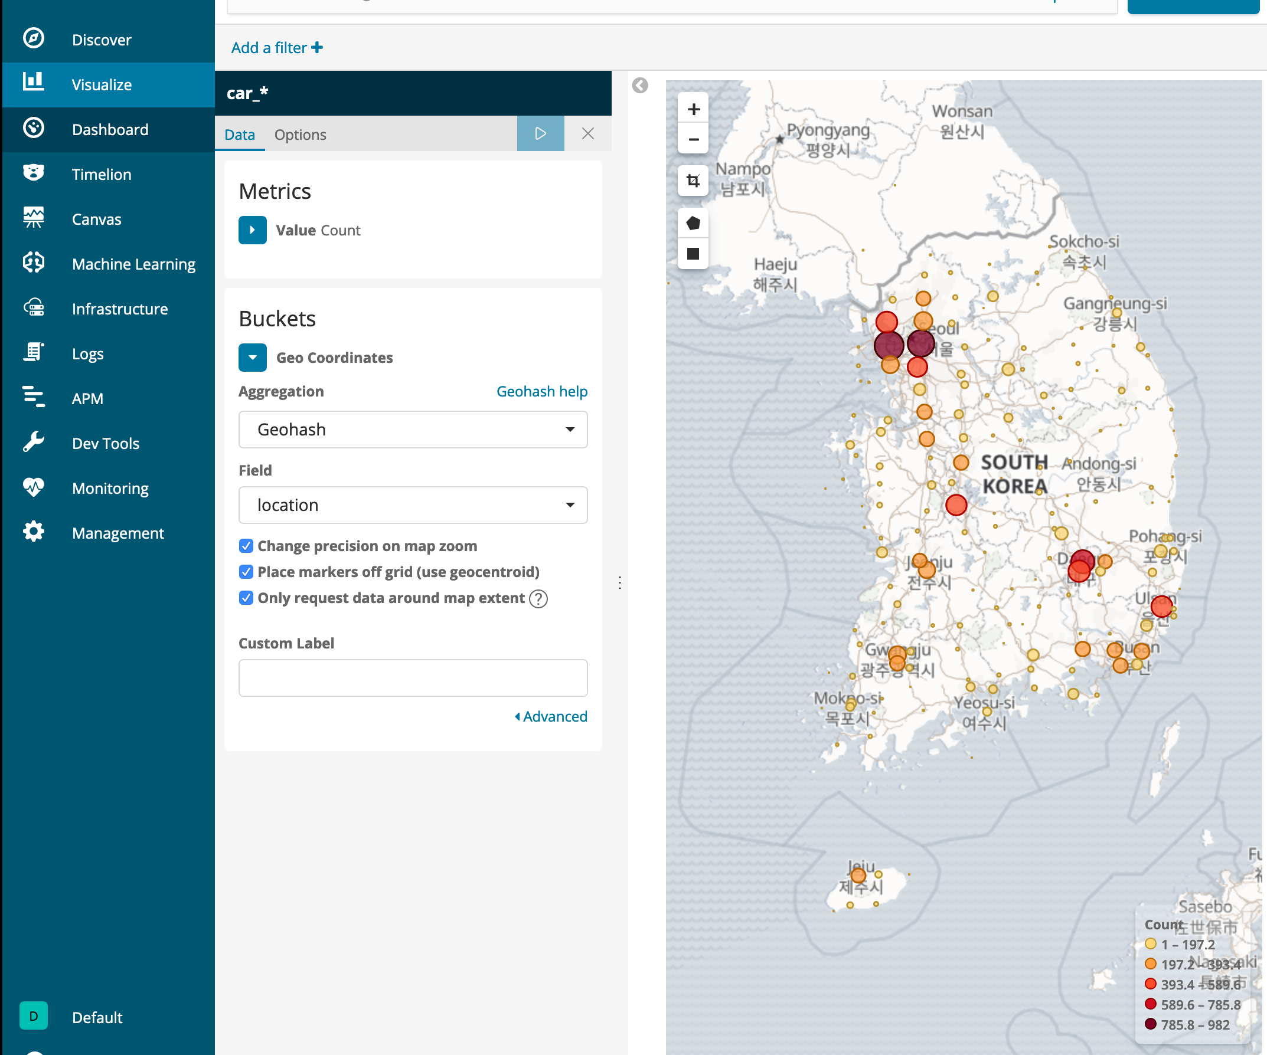Screen dimensions: 1267x1055
Task: Switch to the Options tab
Action: (x=300, y=135)
